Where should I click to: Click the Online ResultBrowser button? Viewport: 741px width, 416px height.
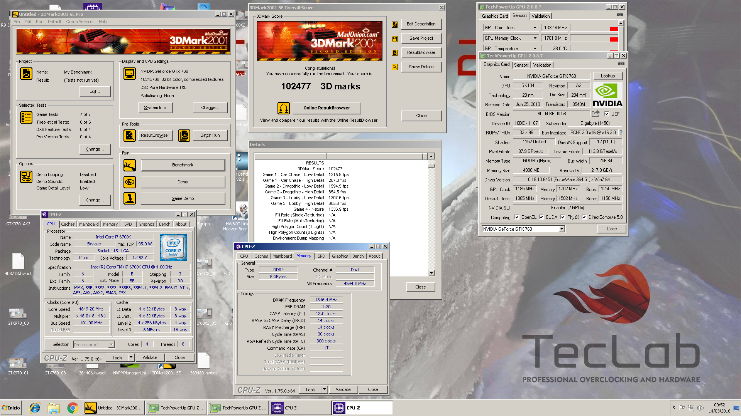pos(327,108)
